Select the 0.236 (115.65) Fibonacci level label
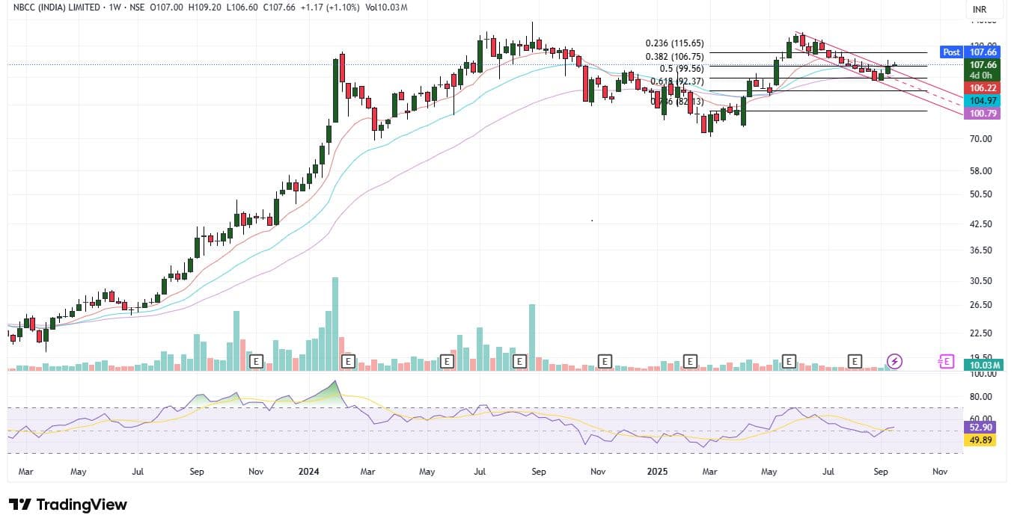This screenshot has height=527, width=1014. coord(675,44)
